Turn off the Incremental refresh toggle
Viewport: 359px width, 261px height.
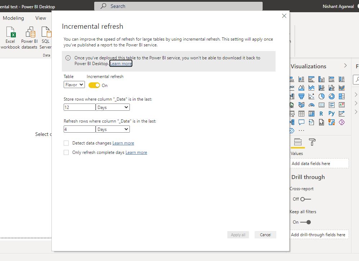[94, 85]
